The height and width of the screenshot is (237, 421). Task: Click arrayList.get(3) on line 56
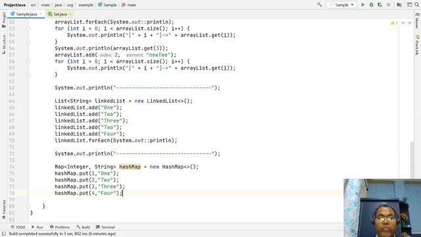tap(137, 48)
